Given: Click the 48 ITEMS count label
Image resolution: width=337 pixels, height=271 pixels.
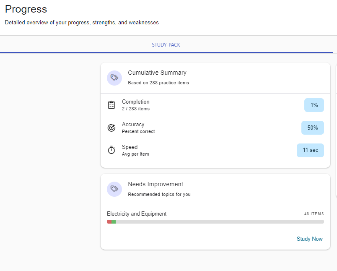Looking at the screenshot, I should tap(314, 214).
